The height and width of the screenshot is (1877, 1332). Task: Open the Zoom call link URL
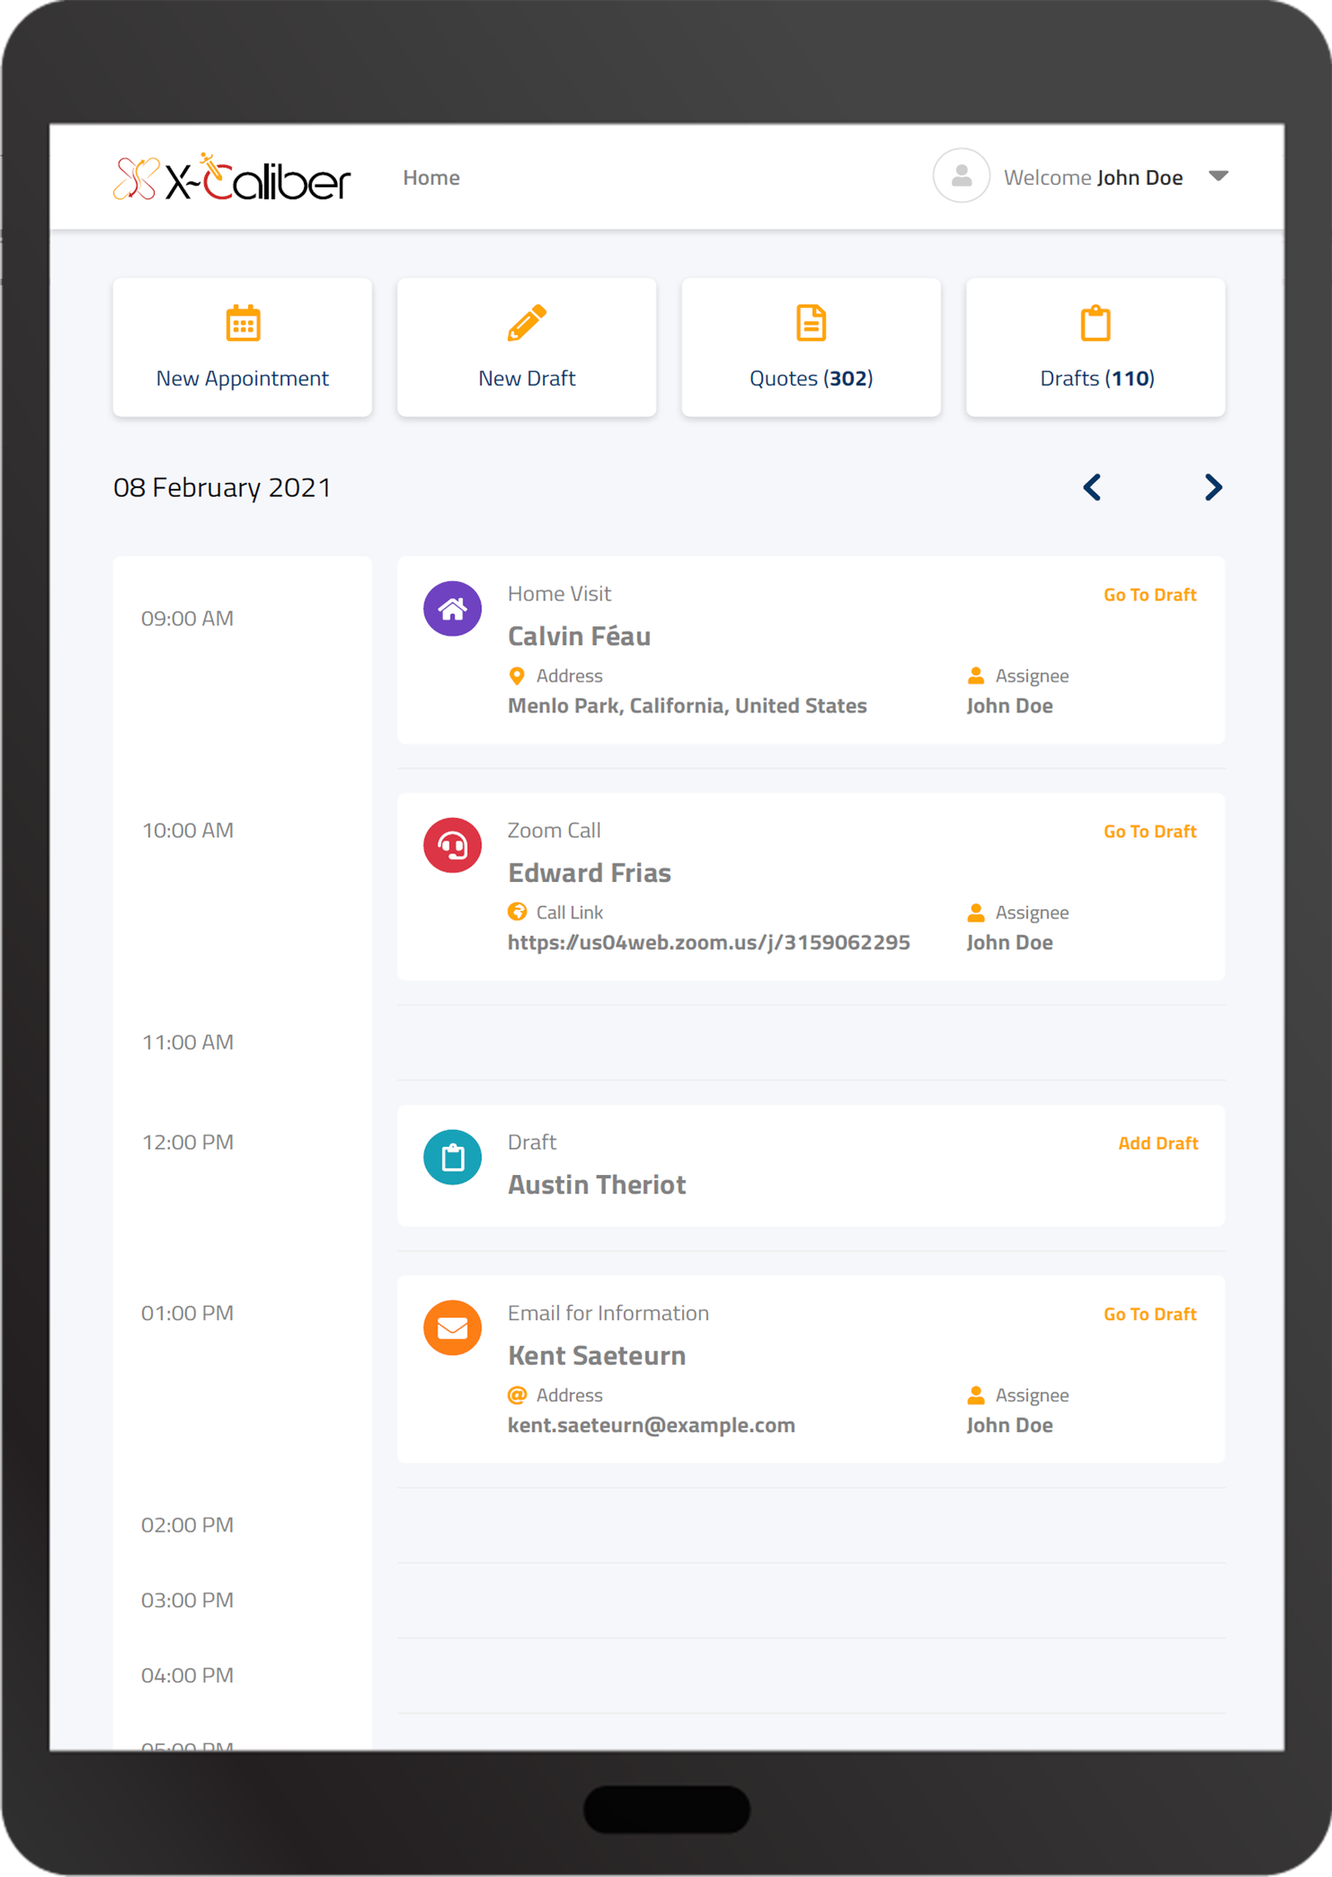(x=708, y=943)
